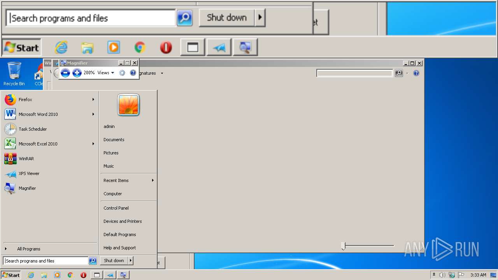Open XPS Viewer help icon
Viewport: 498px width, 280px height.
pyautogui.click(x=416, y=73)
